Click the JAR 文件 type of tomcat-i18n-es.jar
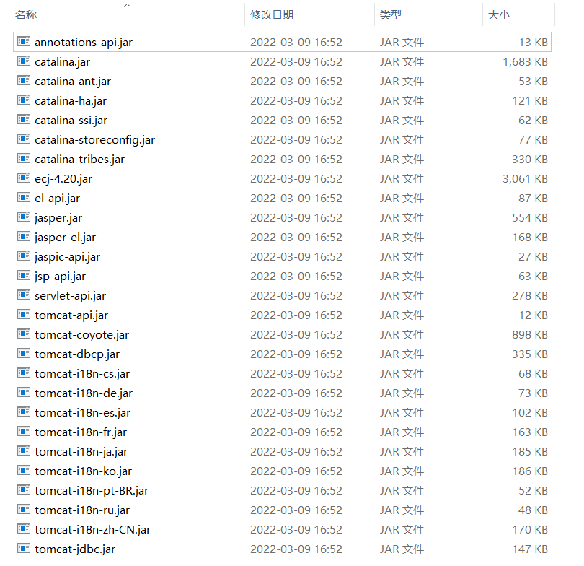 (402, 412)
